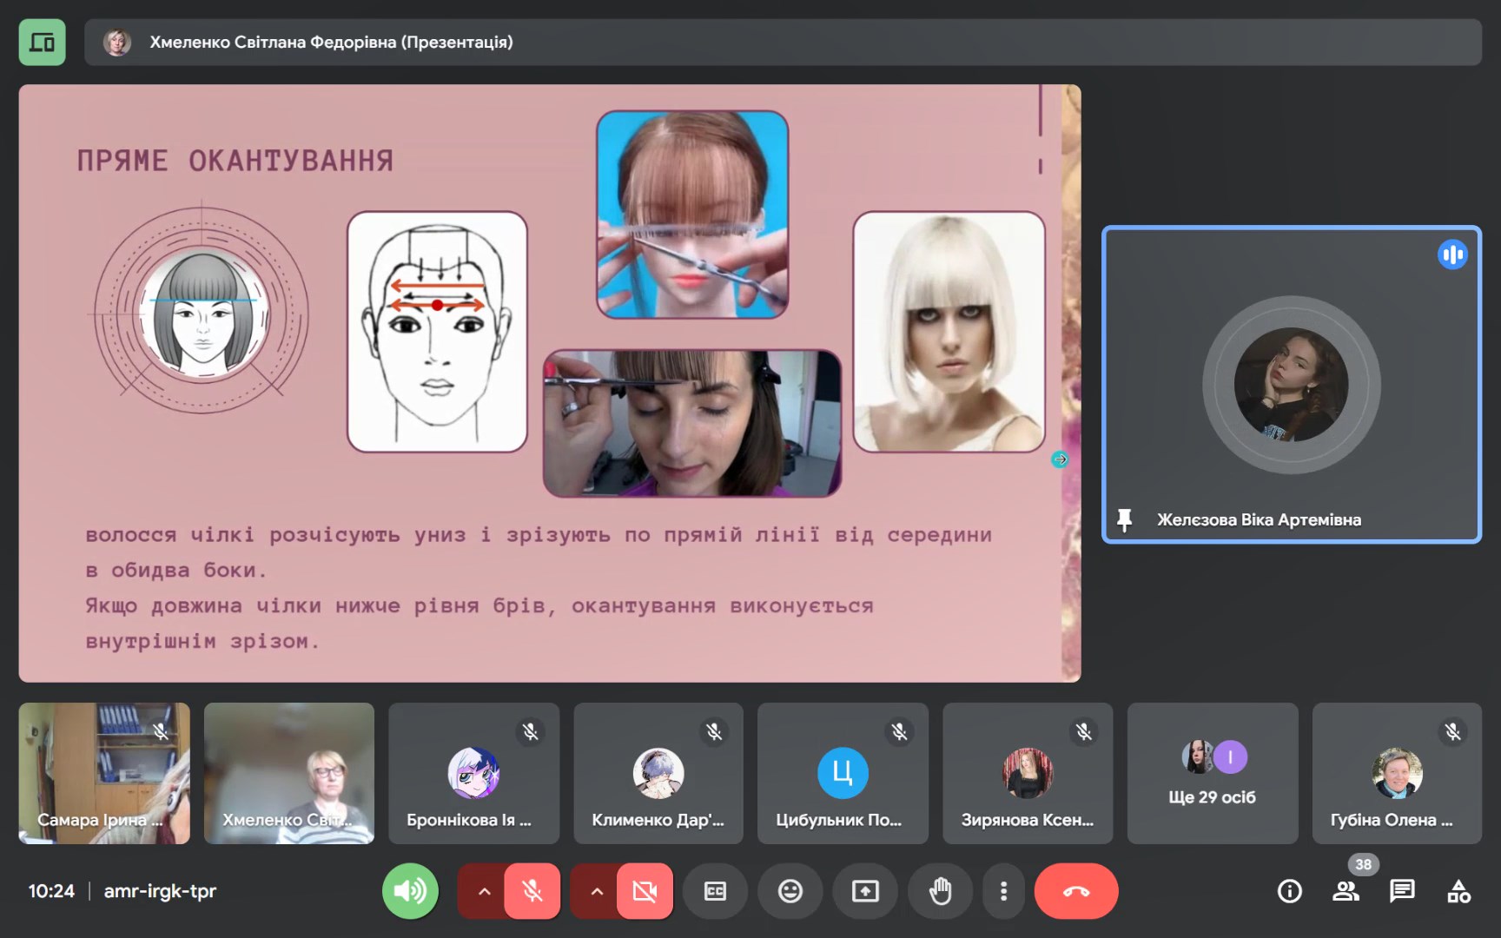Screen dimensions: 1501x938
Task: Click the presentation layout icon at top left
Action: [42, 42]
